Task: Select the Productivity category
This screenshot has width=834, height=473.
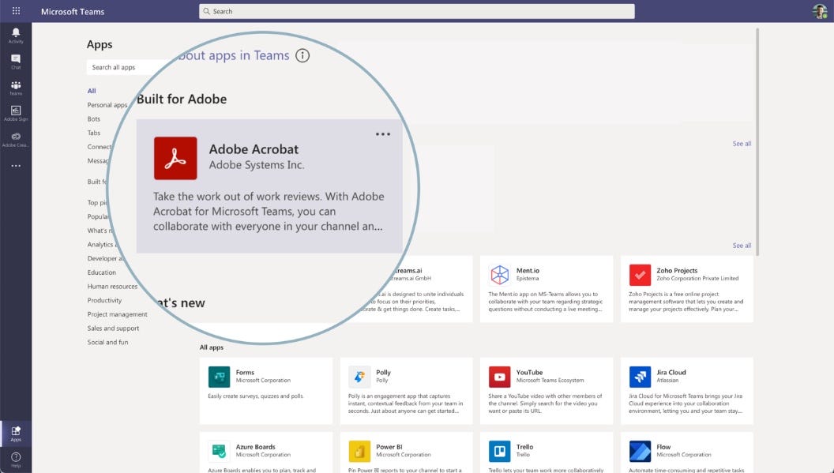Action: click(x=104, y=300)
